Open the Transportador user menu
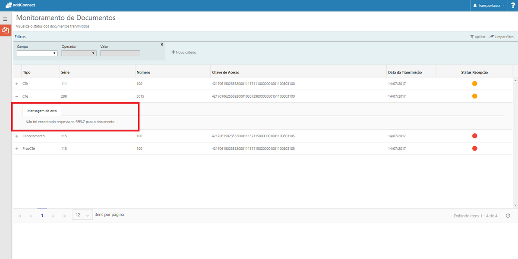Viewport: 518px width, 259px height. coord(489,6)
